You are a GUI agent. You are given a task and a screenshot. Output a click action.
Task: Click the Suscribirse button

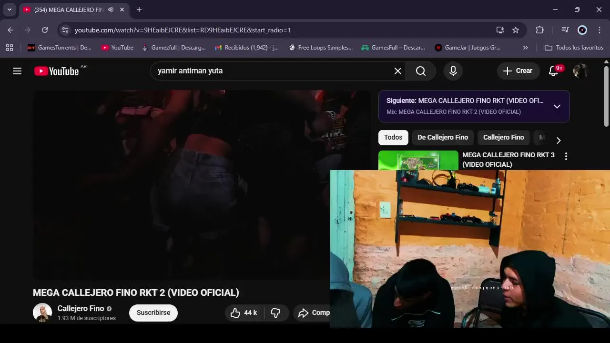click(153, 313)
